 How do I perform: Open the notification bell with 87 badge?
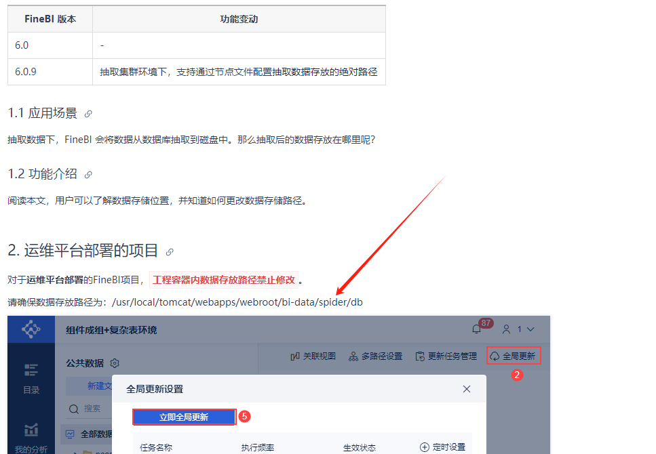coord(476,329)
